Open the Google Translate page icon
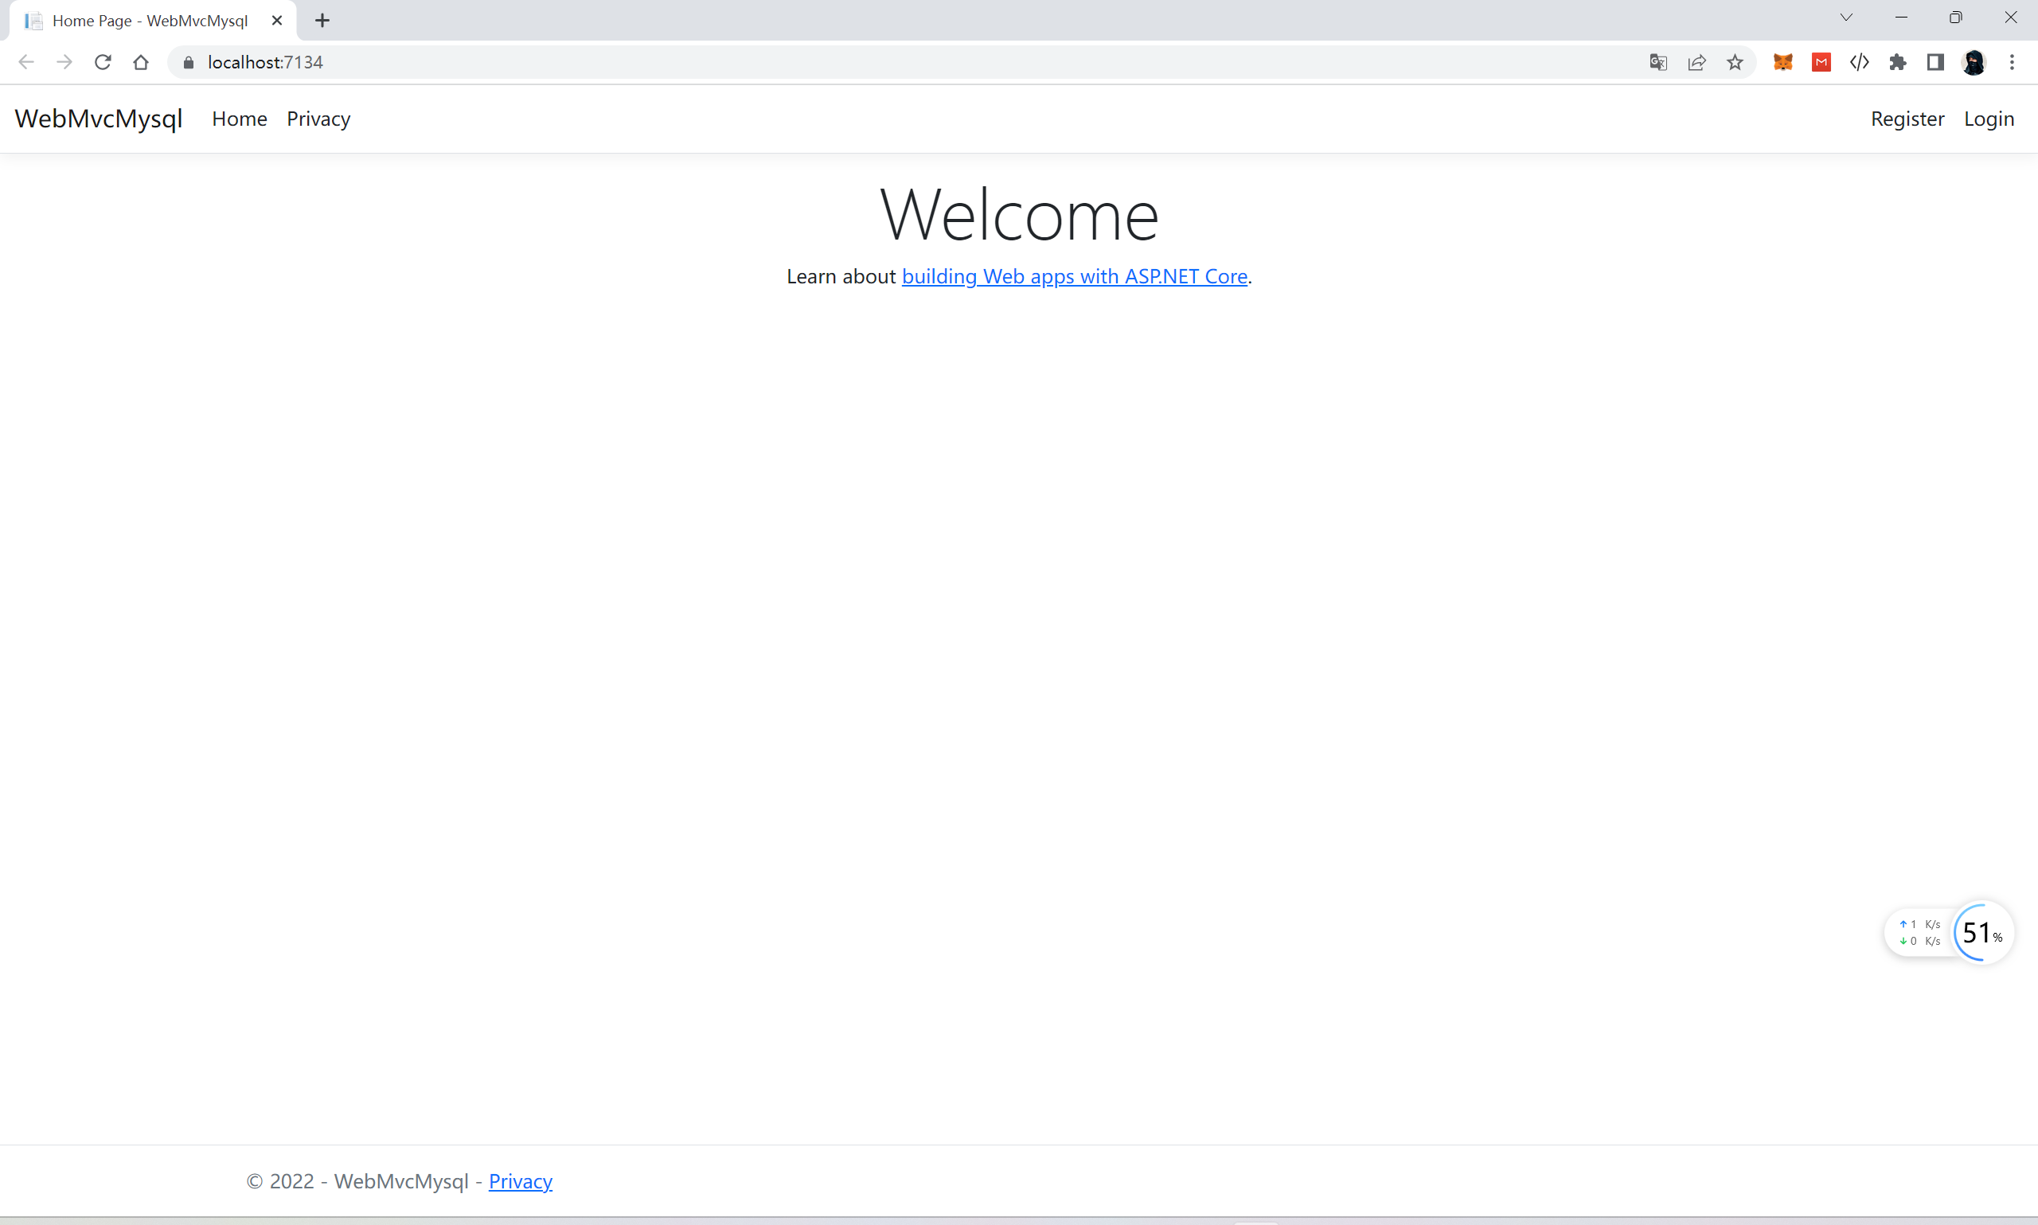 [1657, 62]
